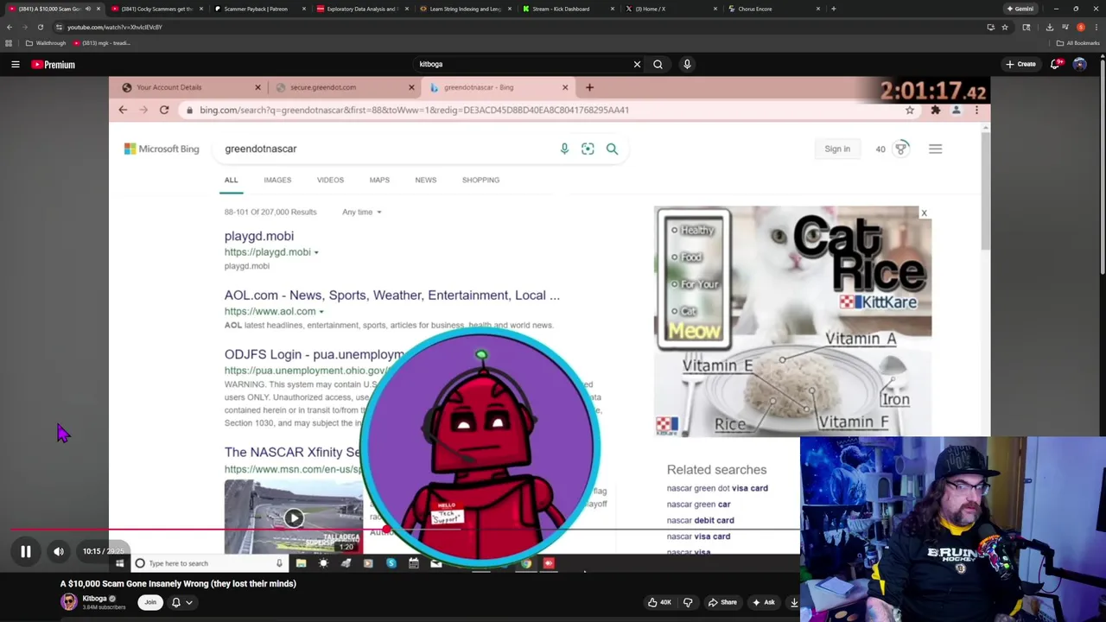Click Windows Start button in video taskbar
This screenshot has height=622, width=1106.
[119, 563]
